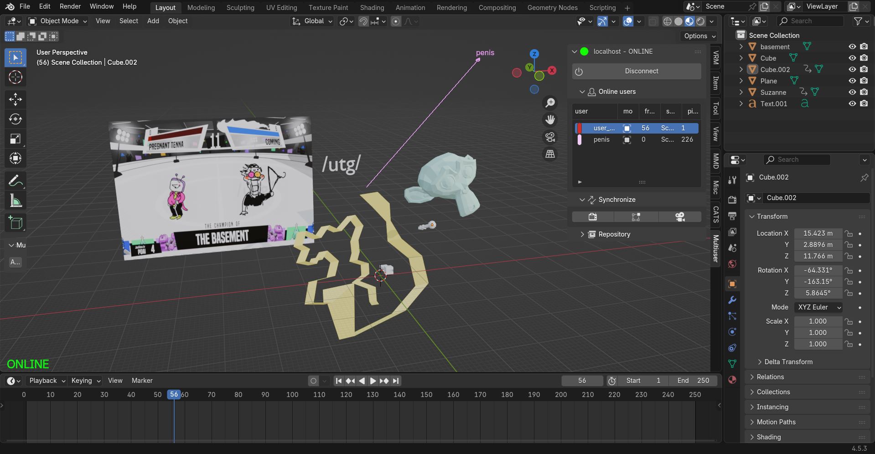The width and height of the screenshot is (875, 454).
Task: Select the Move tool in the toolbar
Action: coord(16,99)
